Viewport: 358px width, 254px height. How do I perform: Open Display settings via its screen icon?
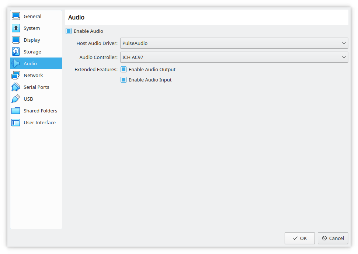click(16, 40)
